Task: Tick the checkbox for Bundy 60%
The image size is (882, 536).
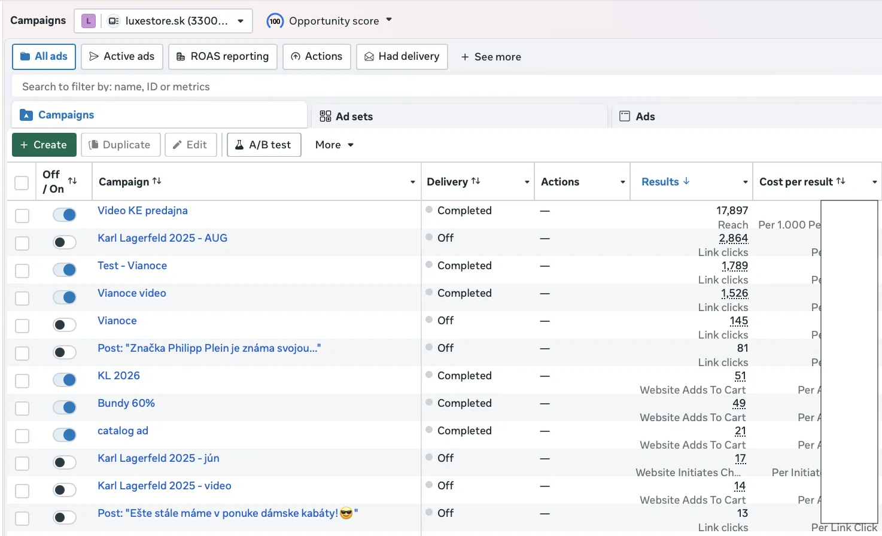Action: 22,408
